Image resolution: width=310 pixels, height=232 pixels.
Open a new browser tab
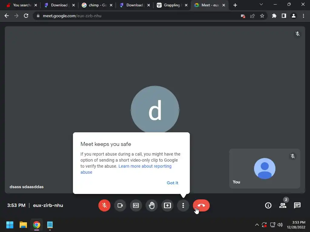(235, 5)
